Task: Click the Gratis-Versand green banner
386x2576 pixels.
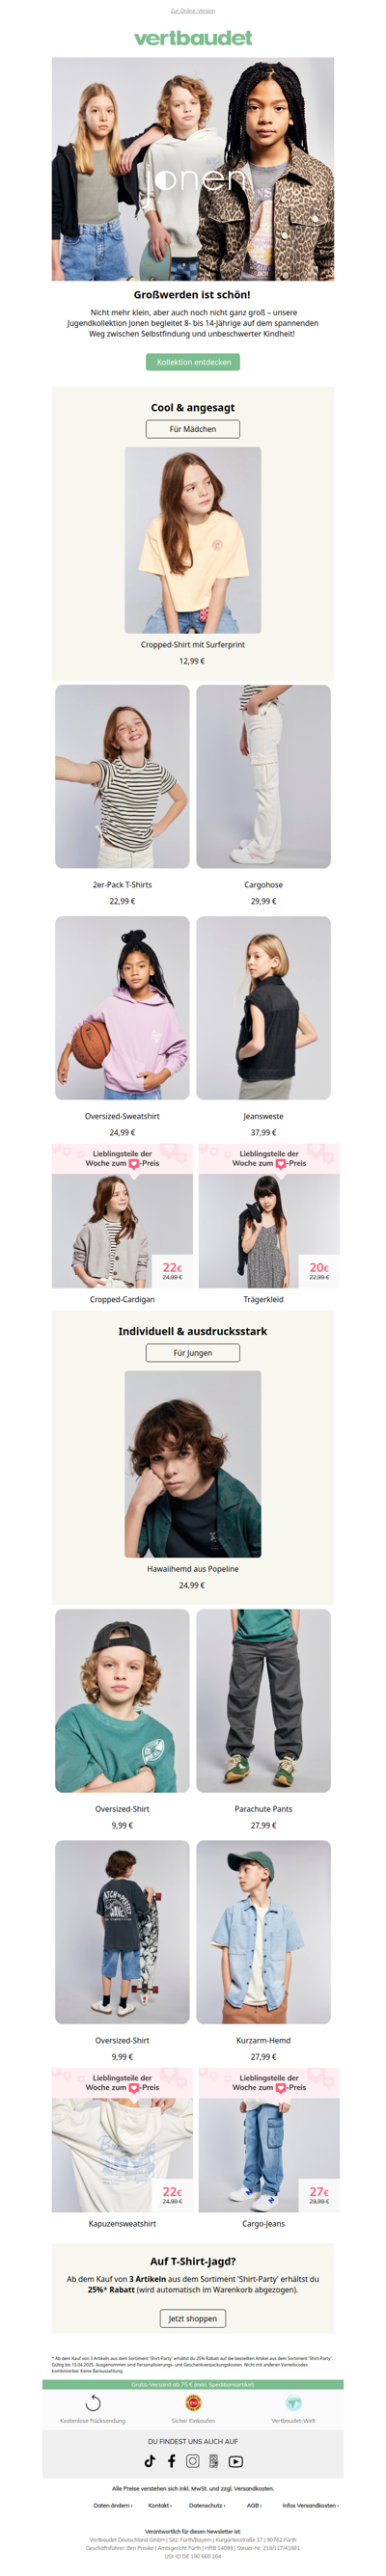Action: point(193,2385)
